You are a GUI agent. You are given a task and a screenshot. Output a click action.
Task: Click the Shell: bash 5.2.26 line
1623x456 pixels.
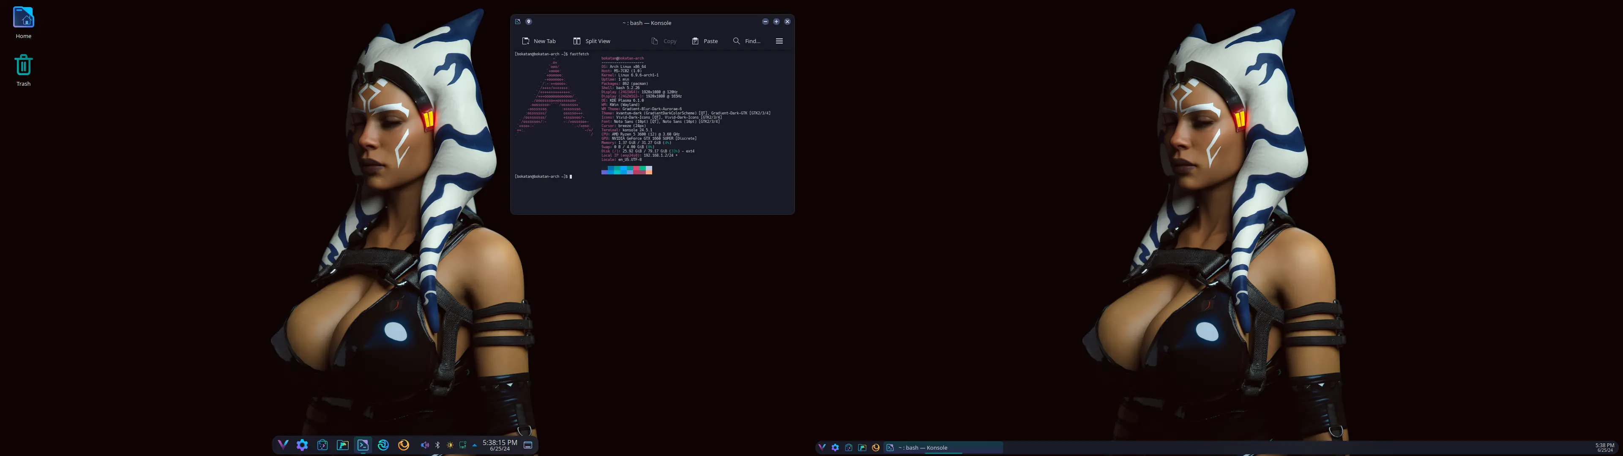620,87
